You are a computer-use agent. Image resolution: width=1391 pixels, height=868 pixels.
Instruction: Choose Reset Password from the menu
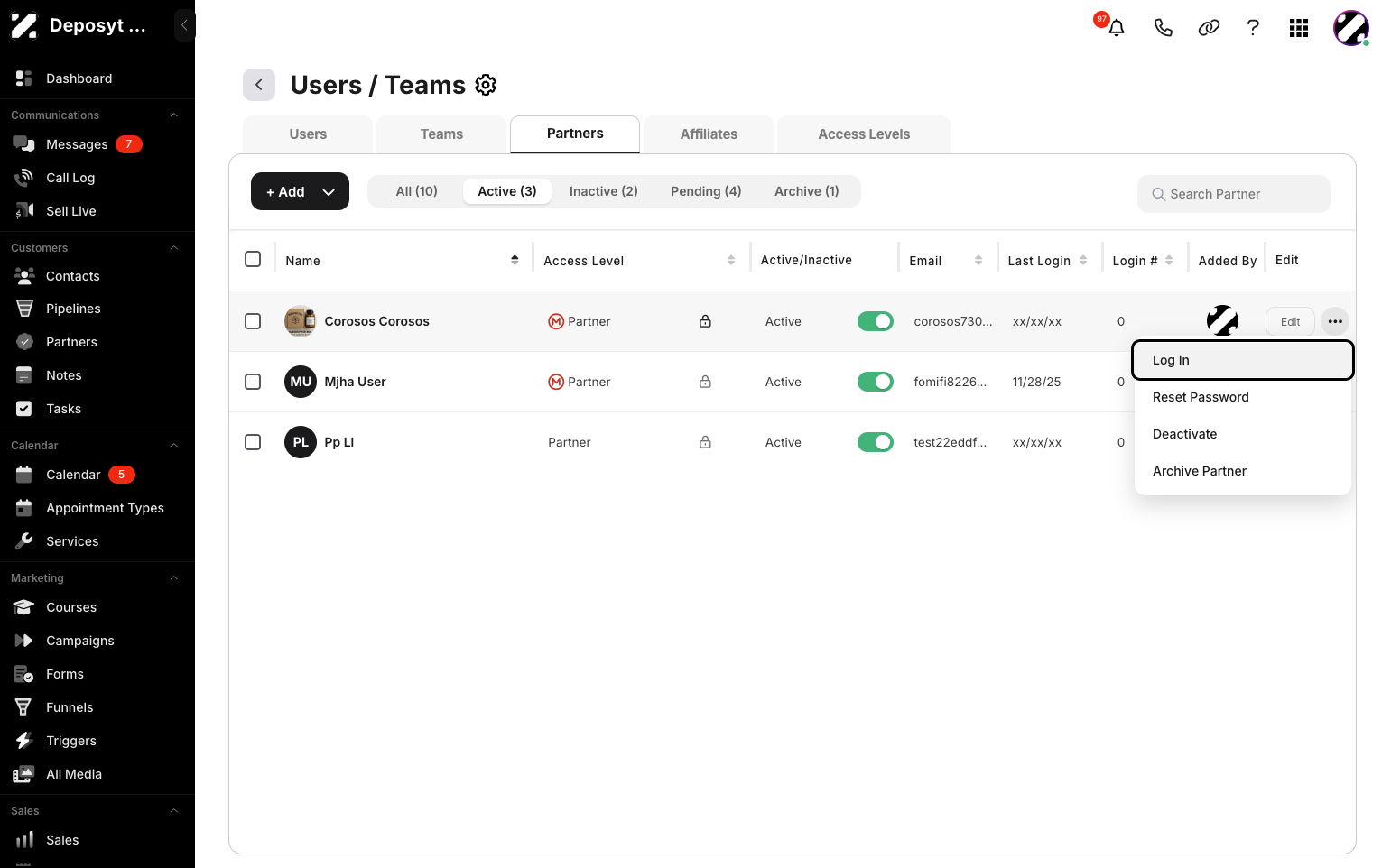click(1243, 397)
